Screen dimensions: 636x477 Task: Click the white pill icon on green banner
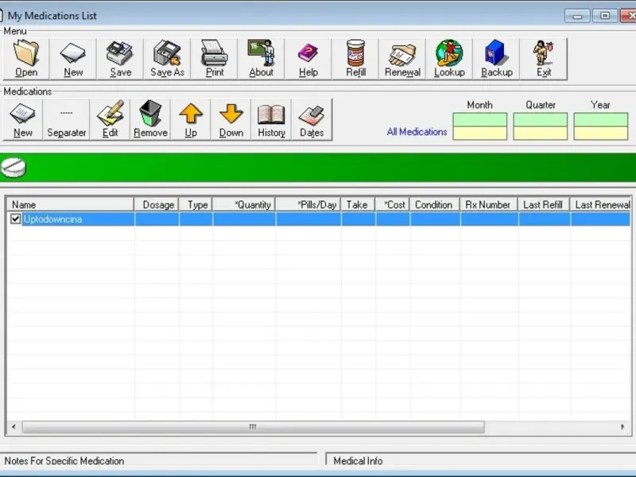(14, 168)
